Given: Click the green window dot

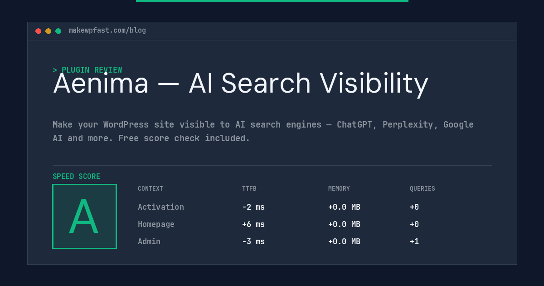Looking at the screenshot, I should point(58,31).
